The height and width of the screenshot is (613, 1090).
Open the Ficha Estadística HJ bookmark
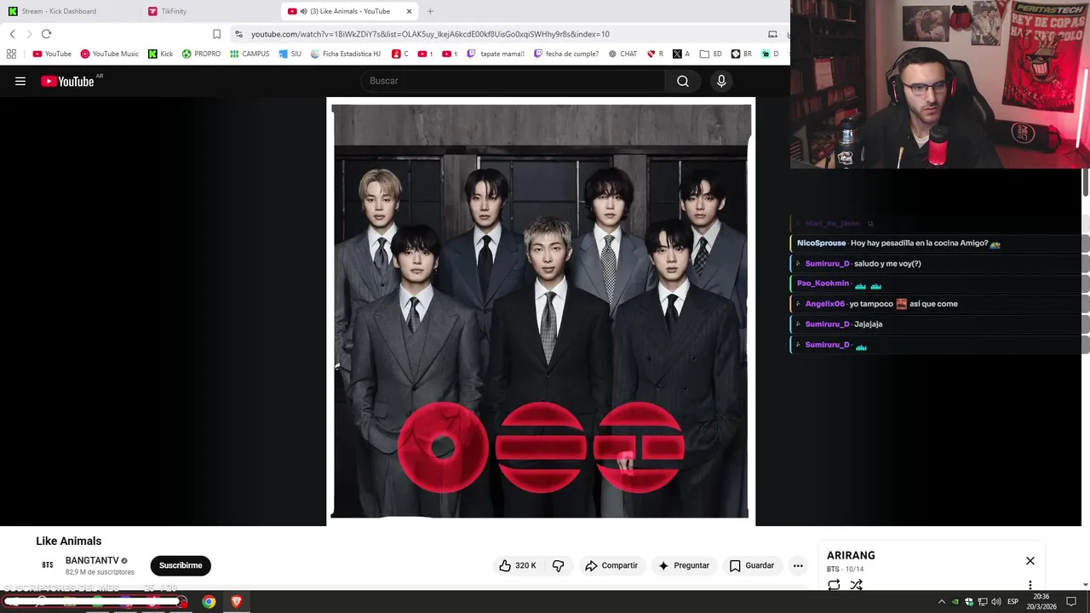[346, 54]
